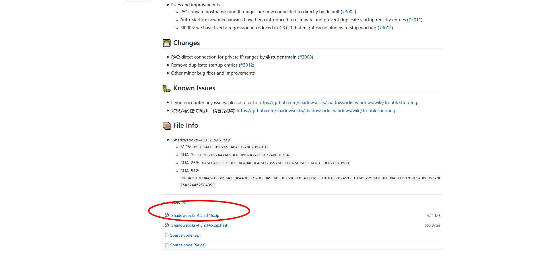
Task: Open the English Troubleshooting wiki link
Action: click(338, 102)
